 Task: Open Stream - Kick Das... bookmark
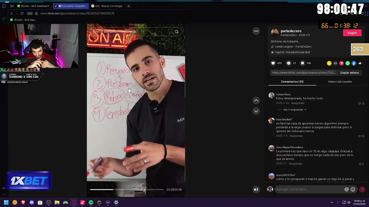tap(23, 20)
